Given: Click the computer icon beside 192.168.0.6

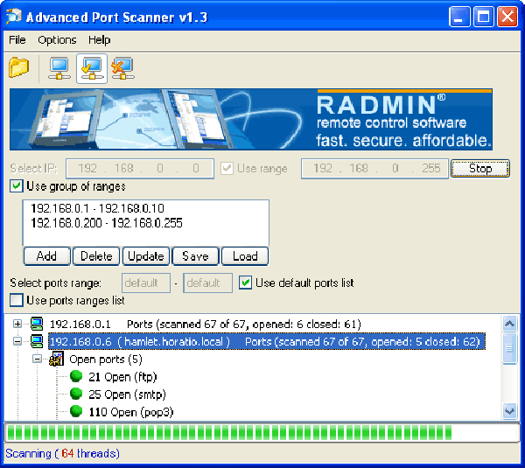Looking at the screenshot, I should 37,341.
